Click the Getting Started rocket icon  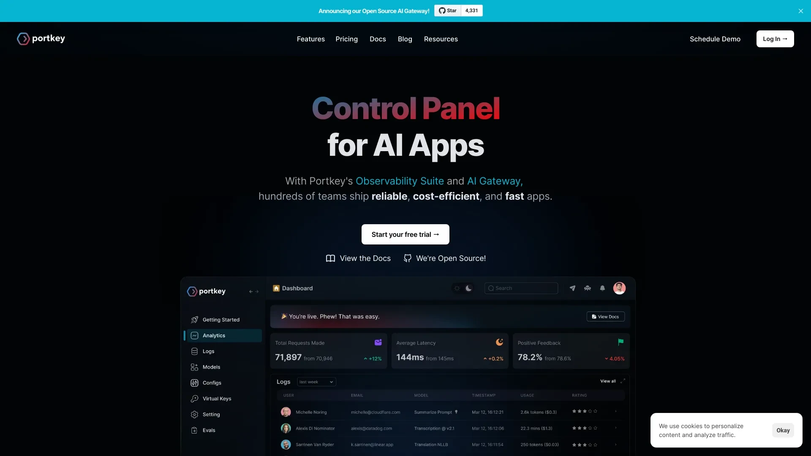click(194, 320)
